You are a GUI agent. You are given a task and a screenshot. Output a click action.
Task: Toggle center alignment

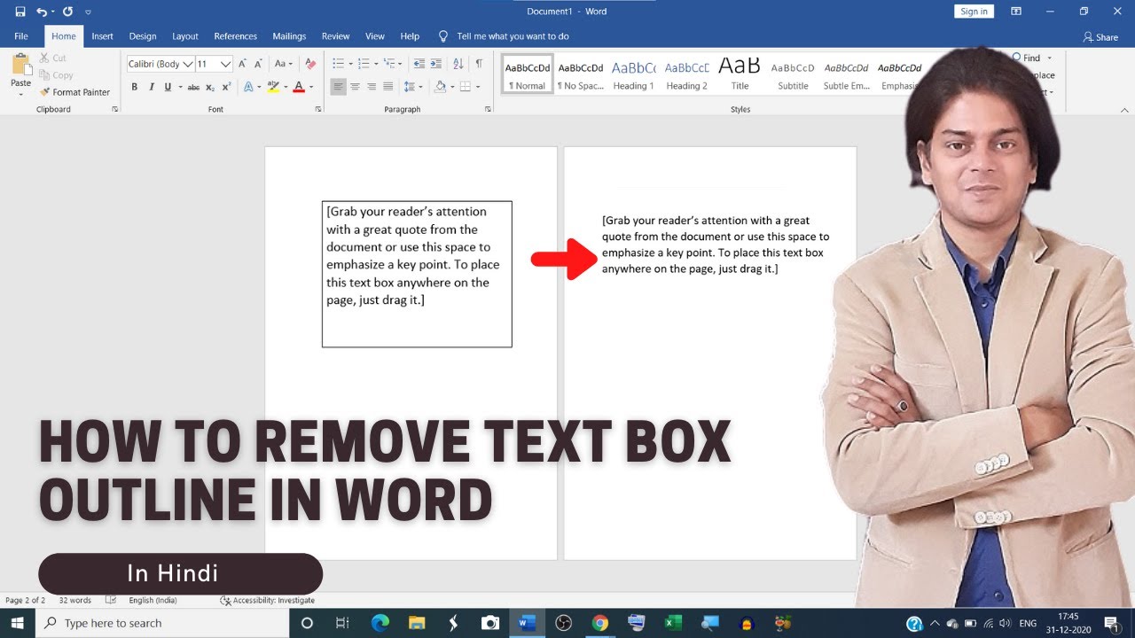click(355, 87)
